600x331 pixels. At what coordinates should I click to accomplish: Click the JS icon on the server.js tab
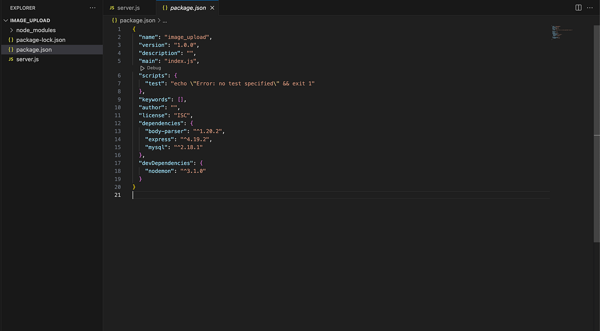[112, 8]
